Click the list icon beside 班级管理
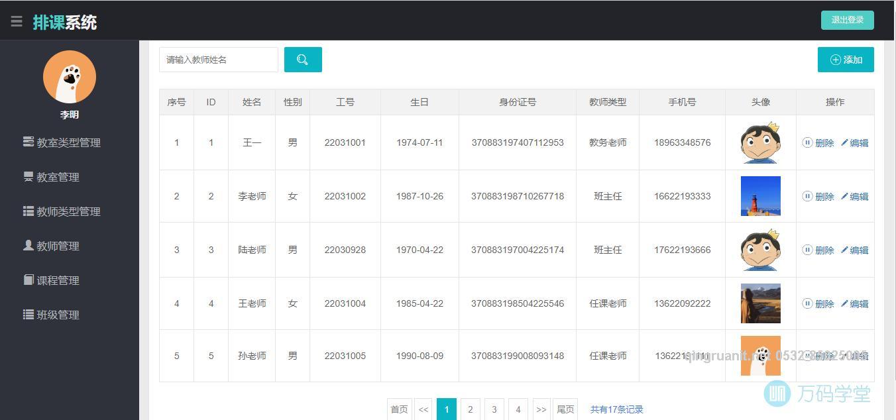The width and height of the screenshot is (896, 420). 28,314
